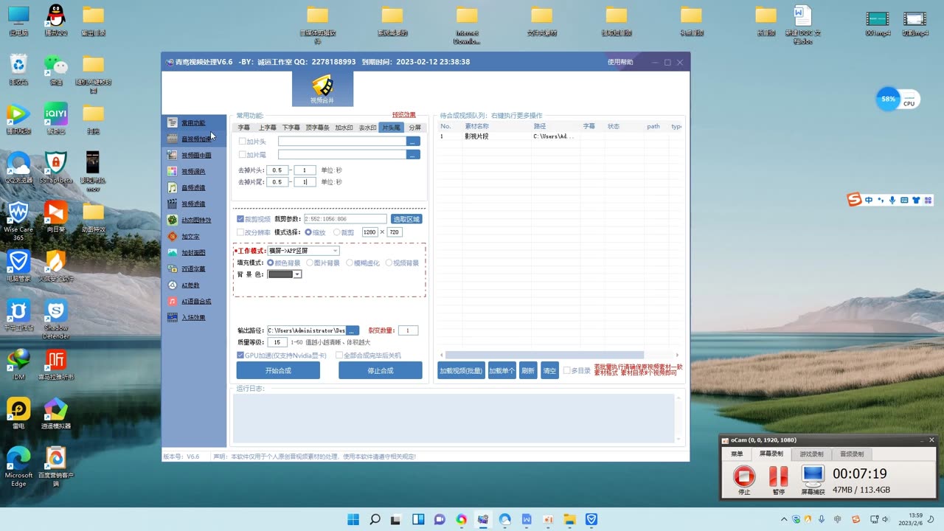
Task: Switch to the 字幕 tab
Action: pos(243,128)
